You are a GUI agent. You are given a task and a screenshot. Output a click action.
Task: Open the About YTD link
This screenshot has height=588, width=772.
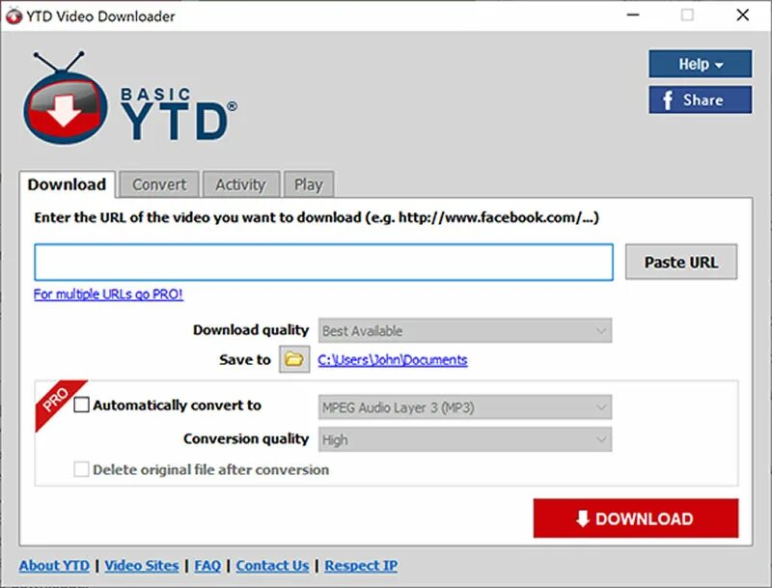[54, 566]
